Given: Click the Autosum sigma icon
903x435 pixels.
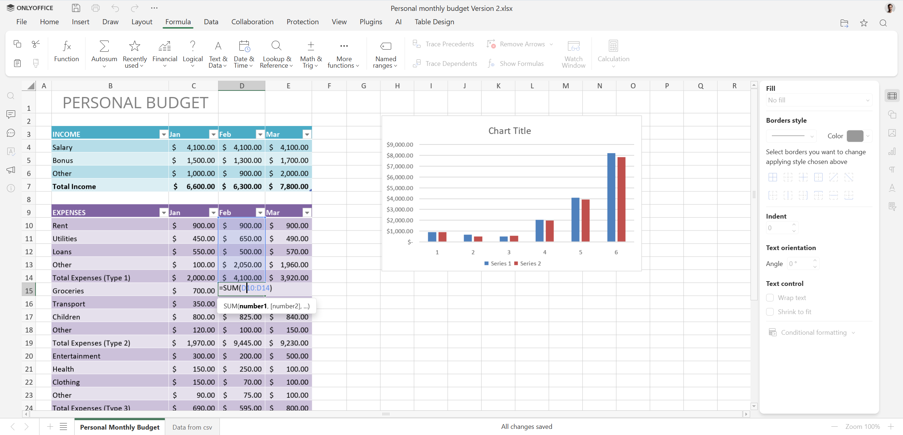Looking at the screenshot, I should pos(104,46).
